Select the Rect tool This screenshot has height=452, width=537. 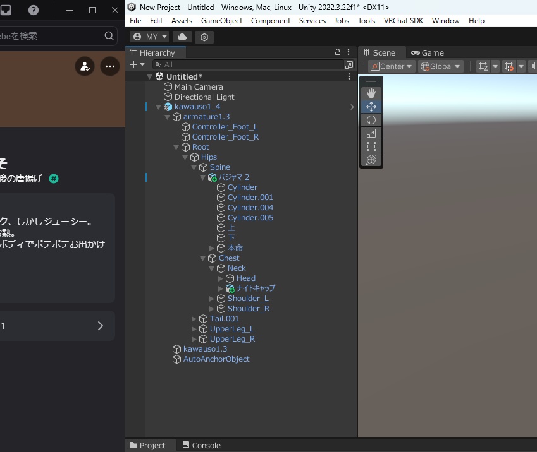[371, 146]
